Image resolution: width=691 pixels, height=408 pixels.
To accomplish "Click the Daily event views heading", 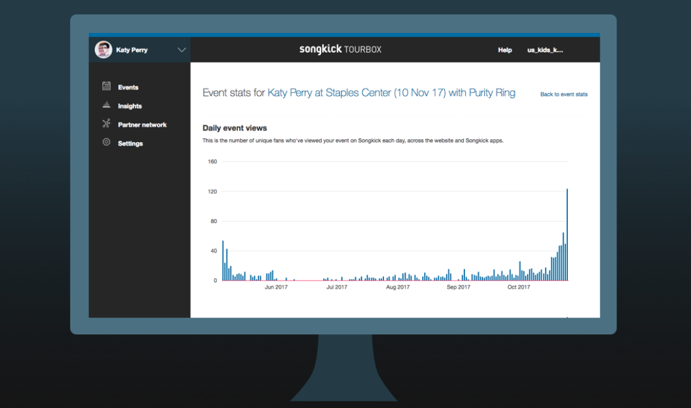I will coord(235,128).
